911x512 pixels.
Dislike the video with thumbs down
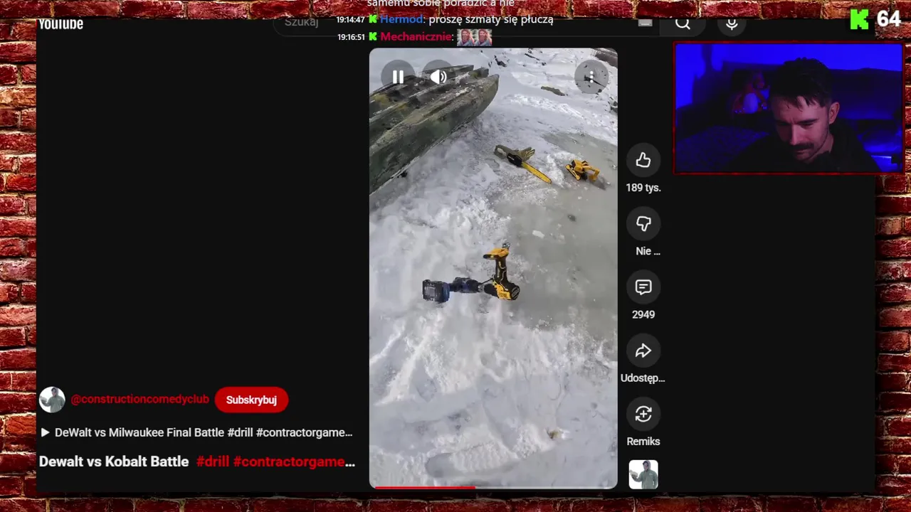tap(643, 223)
